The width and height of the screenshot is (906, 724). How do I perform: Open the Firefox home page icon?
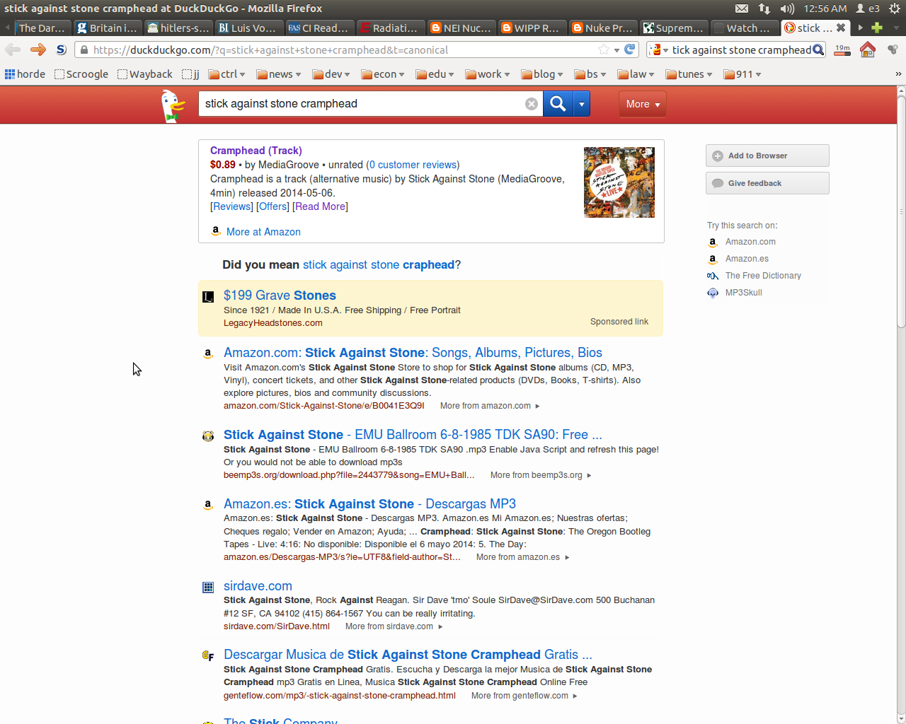867,49
